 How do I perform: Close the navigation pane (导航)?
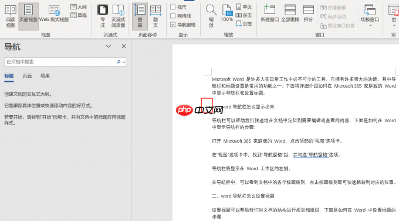point(124,46)
